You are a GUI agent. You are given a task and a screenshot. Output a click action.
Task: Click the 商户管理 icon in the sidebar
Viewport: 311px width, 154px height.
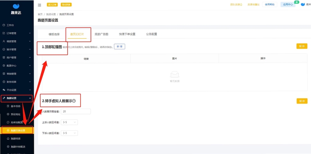coord(4,57)
